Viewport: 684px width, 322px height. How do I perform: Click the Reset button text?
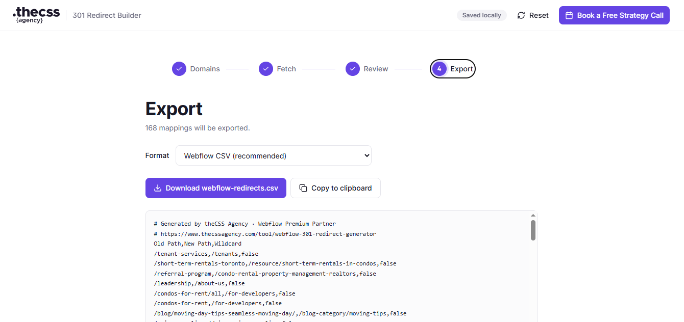click(539, 15)
